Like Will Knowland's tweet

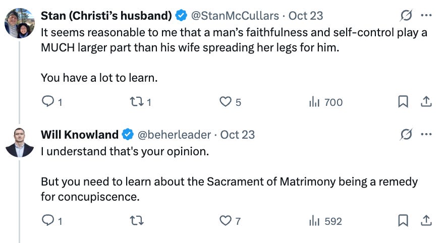tap(225, 220)
